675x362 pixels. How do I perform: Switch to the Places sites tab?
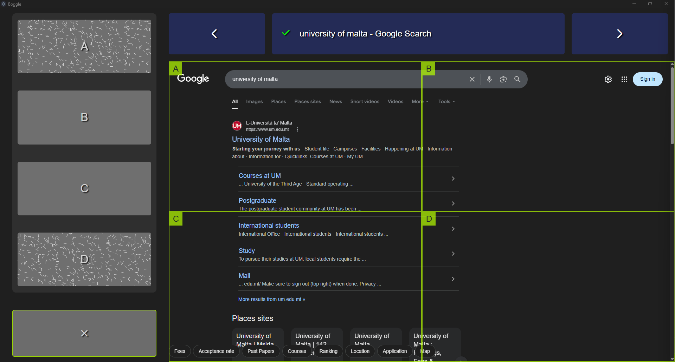tap(307, 101)
